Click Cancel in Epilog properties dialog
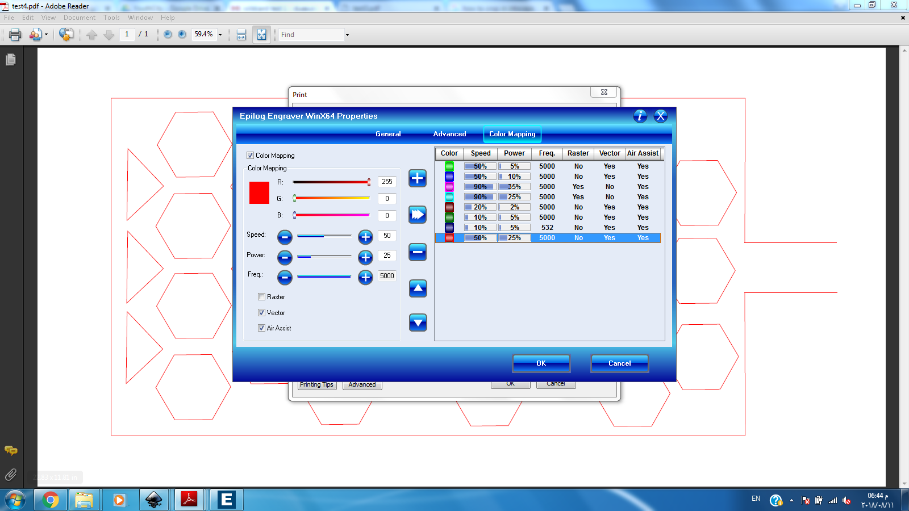 pos(620,363)
